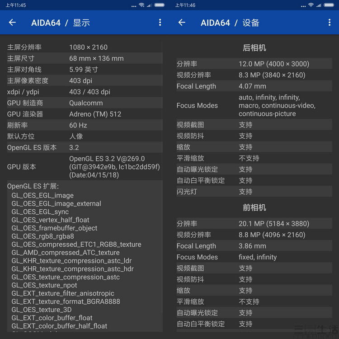Screen dimensions: 339x339
Task: Select 刷新率 value 60 Hz
Action: 78,125
